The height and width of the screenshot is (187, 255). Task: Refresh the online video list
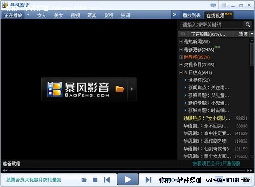(183, 34)
